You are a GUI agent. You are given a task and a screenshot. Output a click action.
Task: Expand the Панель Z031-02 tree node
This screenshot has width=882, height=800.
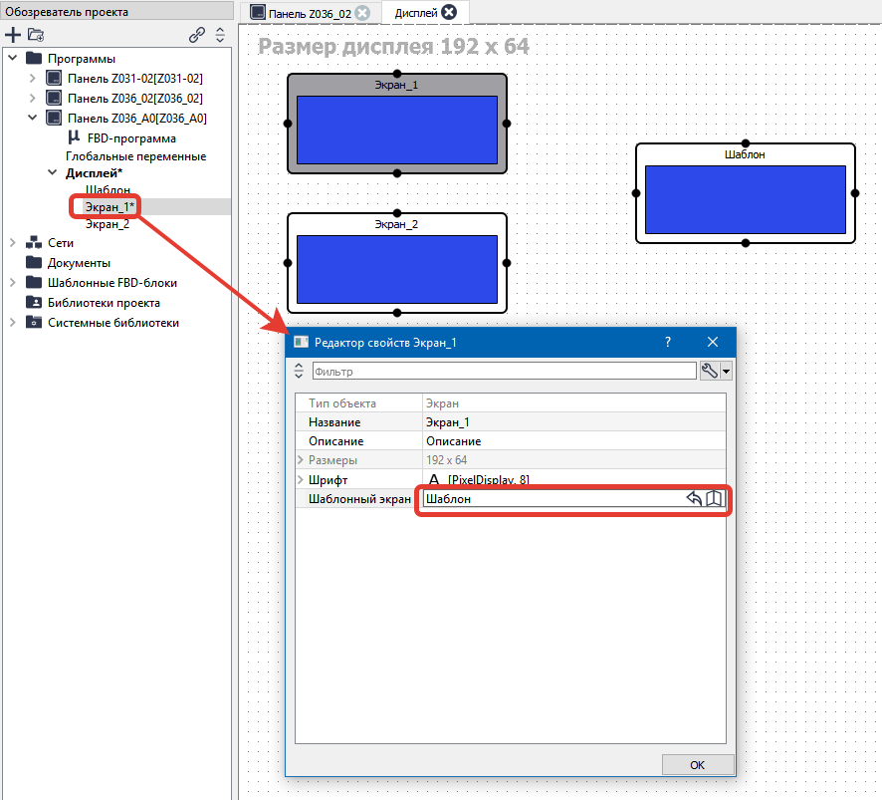[32, 78]
